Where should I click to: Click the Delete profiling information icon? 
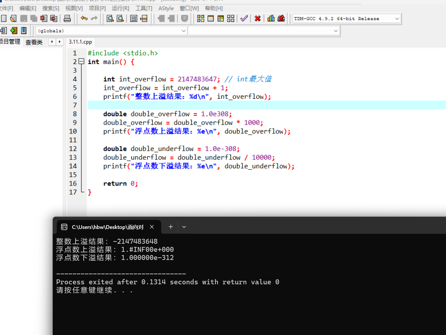click(x=281, y=19)
